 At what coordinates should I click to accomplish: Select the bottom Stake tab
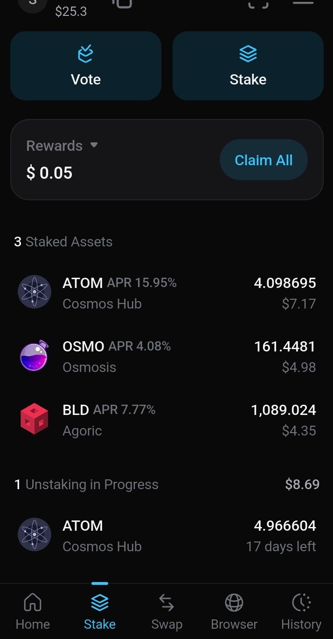tap(100, 611)
